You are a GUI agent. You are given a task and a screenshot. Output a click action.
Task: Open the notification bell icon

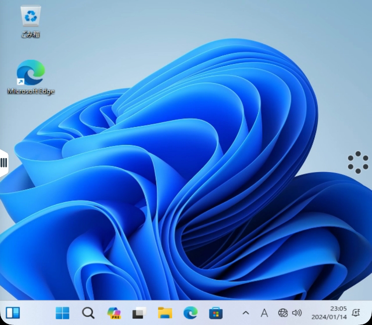[356, 313]
